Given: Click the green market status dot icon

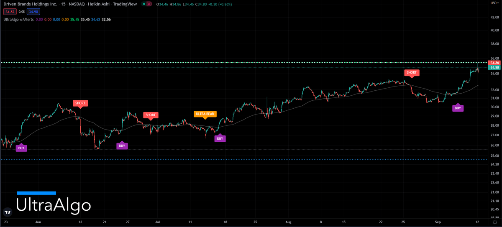Looking at the screenshot, I should coord(144,4).
